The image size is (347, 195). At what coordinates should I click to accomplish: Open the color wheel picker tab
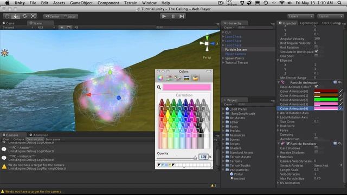coord(160,78)
